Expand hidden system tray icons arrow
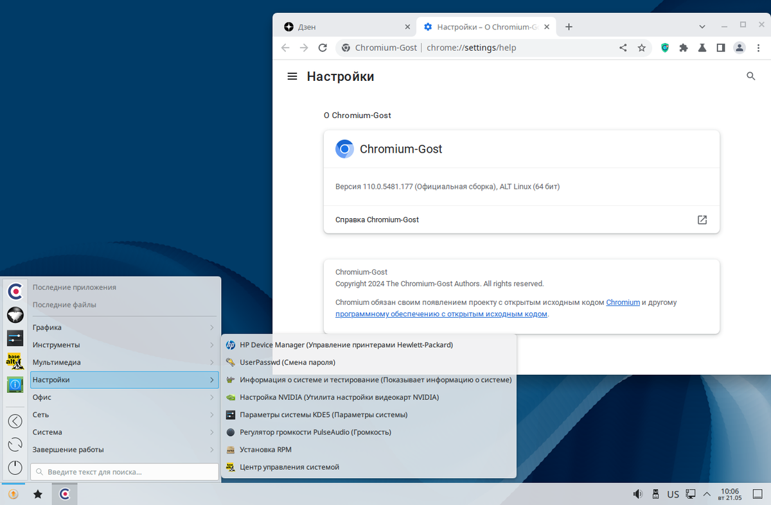Image resolution: width=771 pixels, height=505 pixels. [x=707, y=494]
